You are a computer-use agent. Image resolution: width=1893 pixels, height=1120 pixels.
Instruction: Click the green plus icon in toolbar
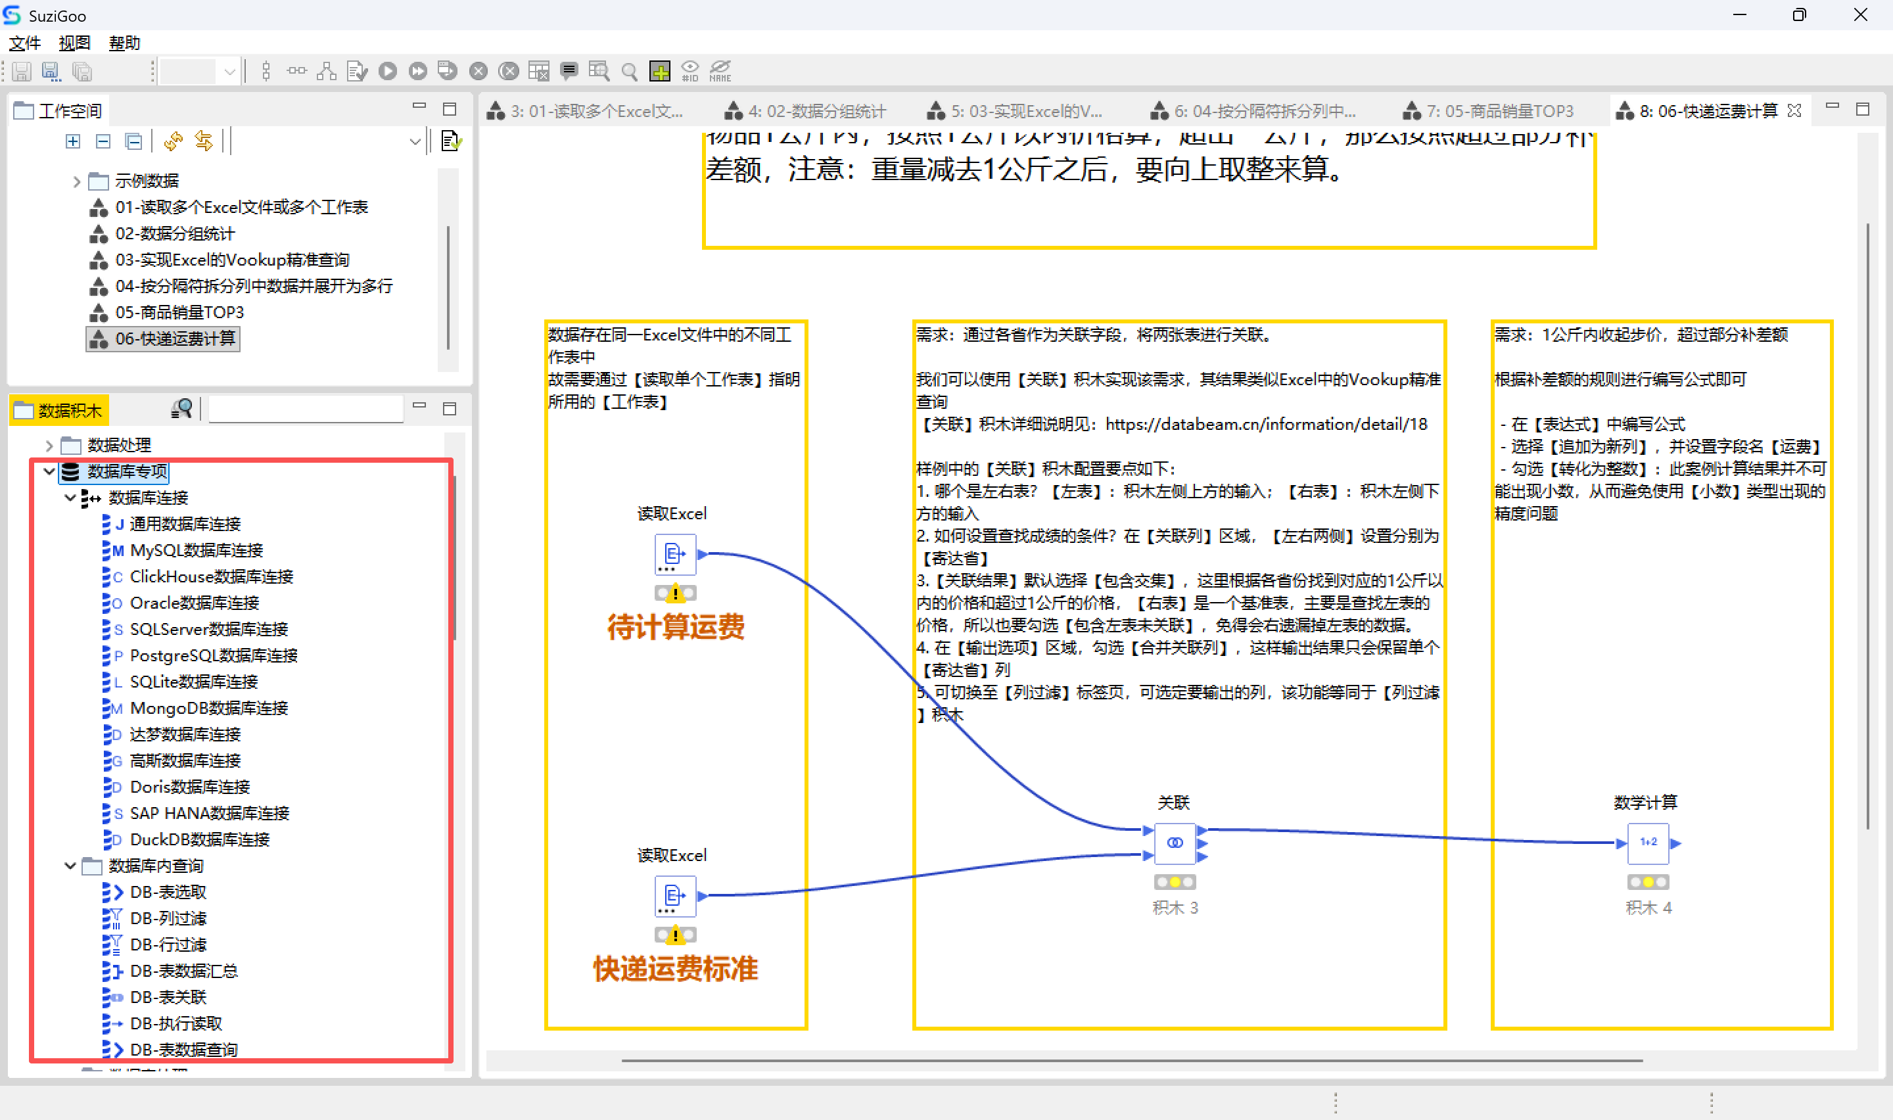(x=660, y=72)
